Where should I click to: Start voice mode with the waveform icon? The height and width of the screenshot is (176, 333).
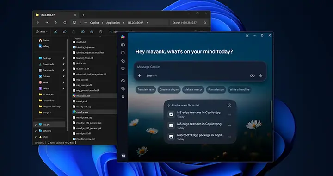[261, 75]
